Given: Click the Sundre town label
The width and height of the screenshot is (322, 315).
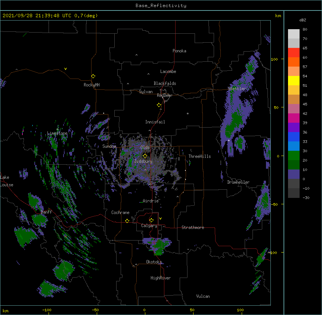Looking at the screenshot, I should click(x=109, y=146).
